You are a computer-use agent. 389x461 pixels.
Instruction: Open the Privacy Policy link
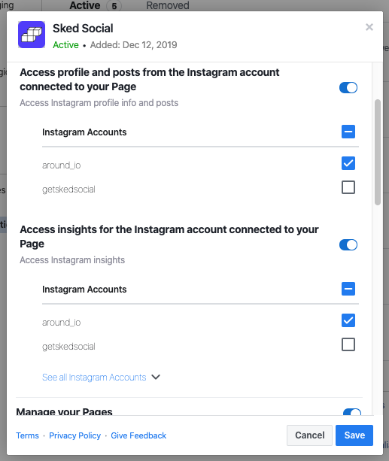pyautogui.click(x=74, y=435)
